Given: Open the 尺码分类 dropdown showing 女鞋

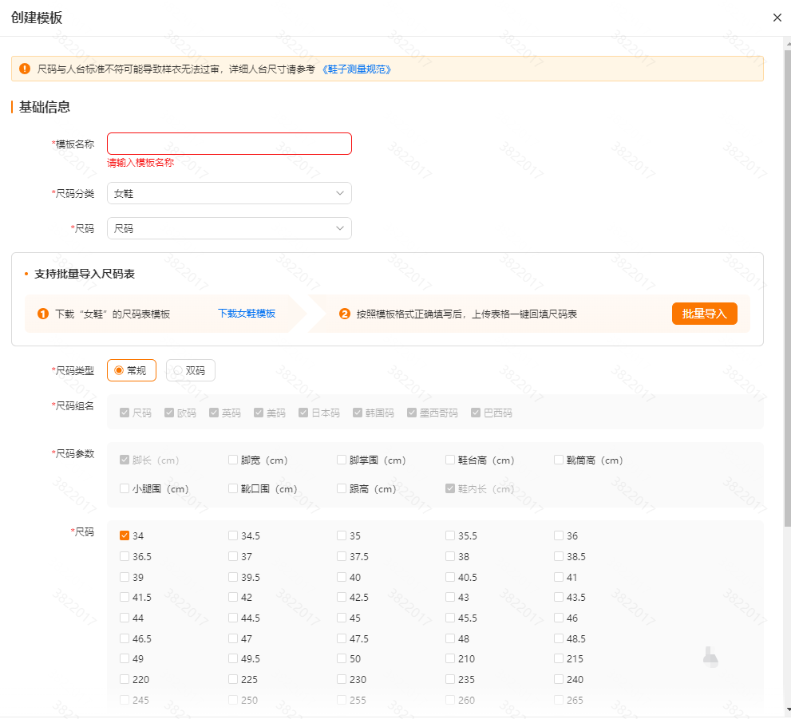Looking at the screenshot, I should (x=229, y=193).
